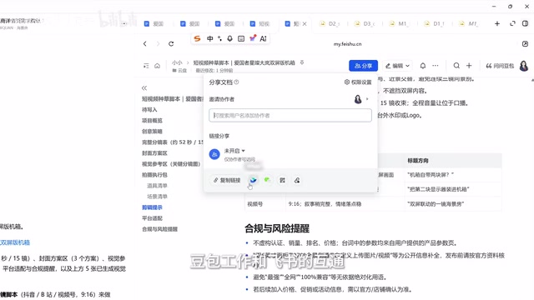This screenshot has height=300, width=534.
Task: Click the help icon next to 分享文档
Action: (x=236, y=82)
